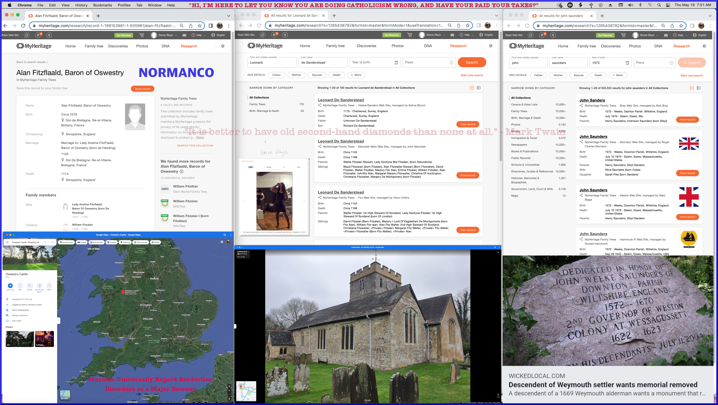Viewport: 718px width, 405px height.
Task: Open the notifications badge icon in the Leonard de Sanderstead window
Action: pyautogui.click(x=274, y=35)
